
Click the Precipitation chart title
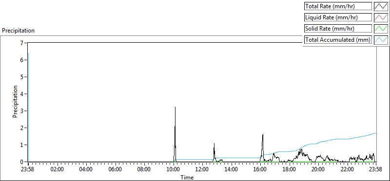(18, 31)
